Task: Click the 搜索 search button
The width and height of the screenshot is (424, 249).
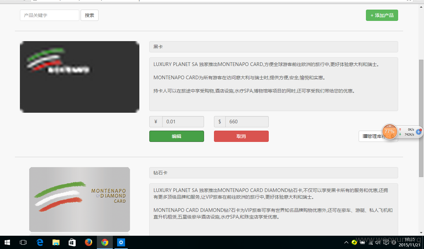Action: coord(90,15)
